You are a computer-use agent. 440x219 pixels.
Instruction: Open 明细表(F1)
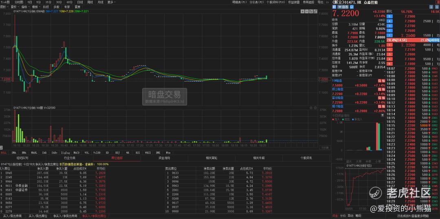(240, 2)
